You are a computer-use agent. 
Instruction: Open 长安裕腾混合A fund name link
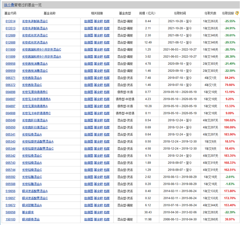pos(32,184)
